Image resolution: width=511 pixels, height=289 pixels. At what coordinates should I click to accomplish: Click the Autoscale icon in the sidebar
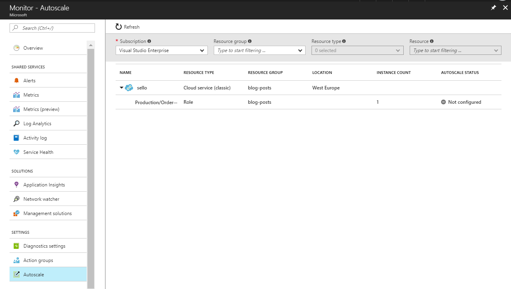pyautogui.click(x=16, y=275)
